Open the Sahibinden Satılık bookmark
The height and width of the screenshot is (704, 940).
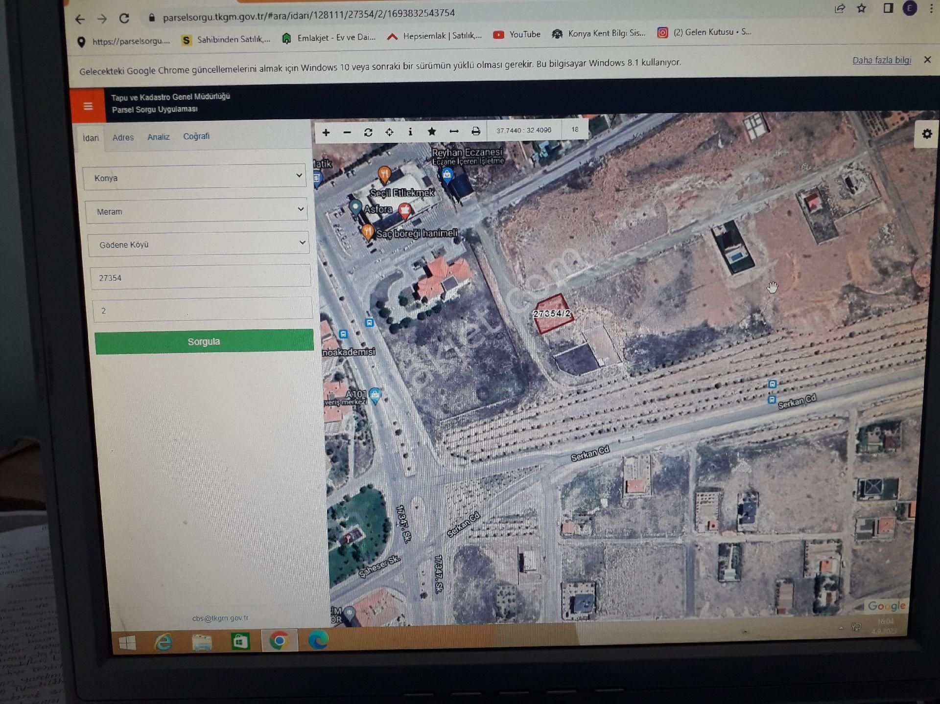tap(226, 39)
